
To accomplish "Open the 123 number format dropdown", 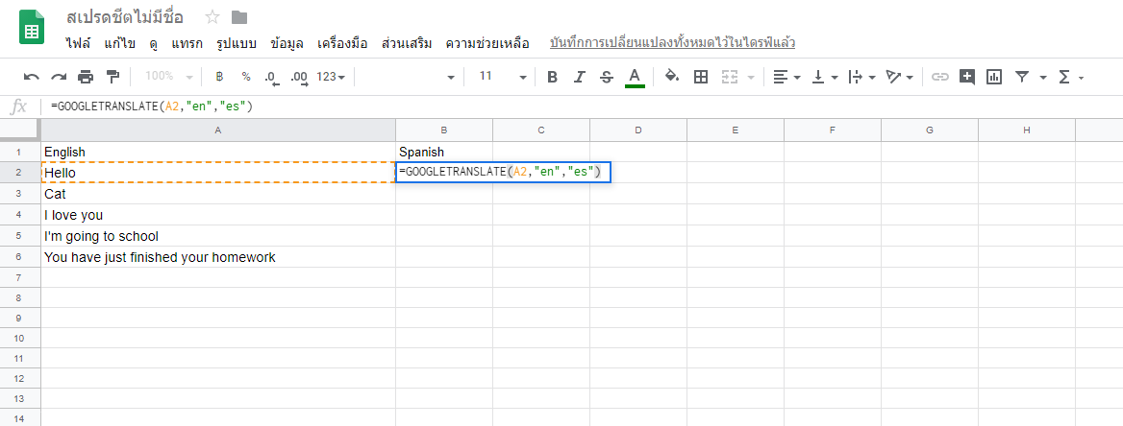I will [x=331, y=77].
